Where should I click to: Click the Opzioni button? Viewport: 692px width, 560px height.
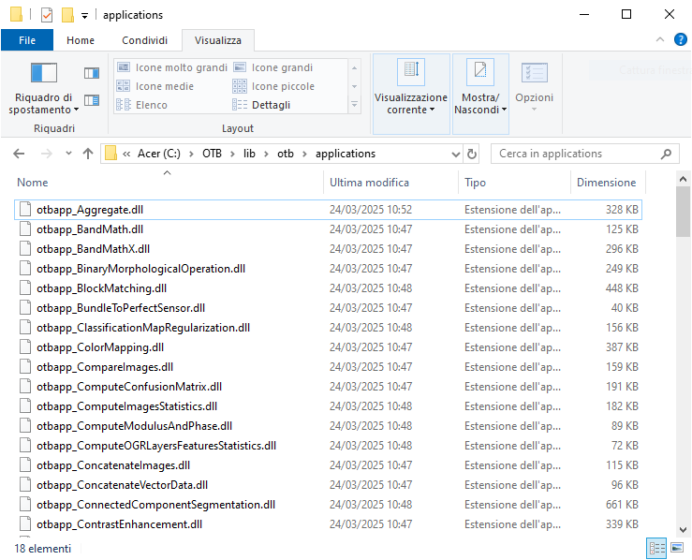point(534,87)
